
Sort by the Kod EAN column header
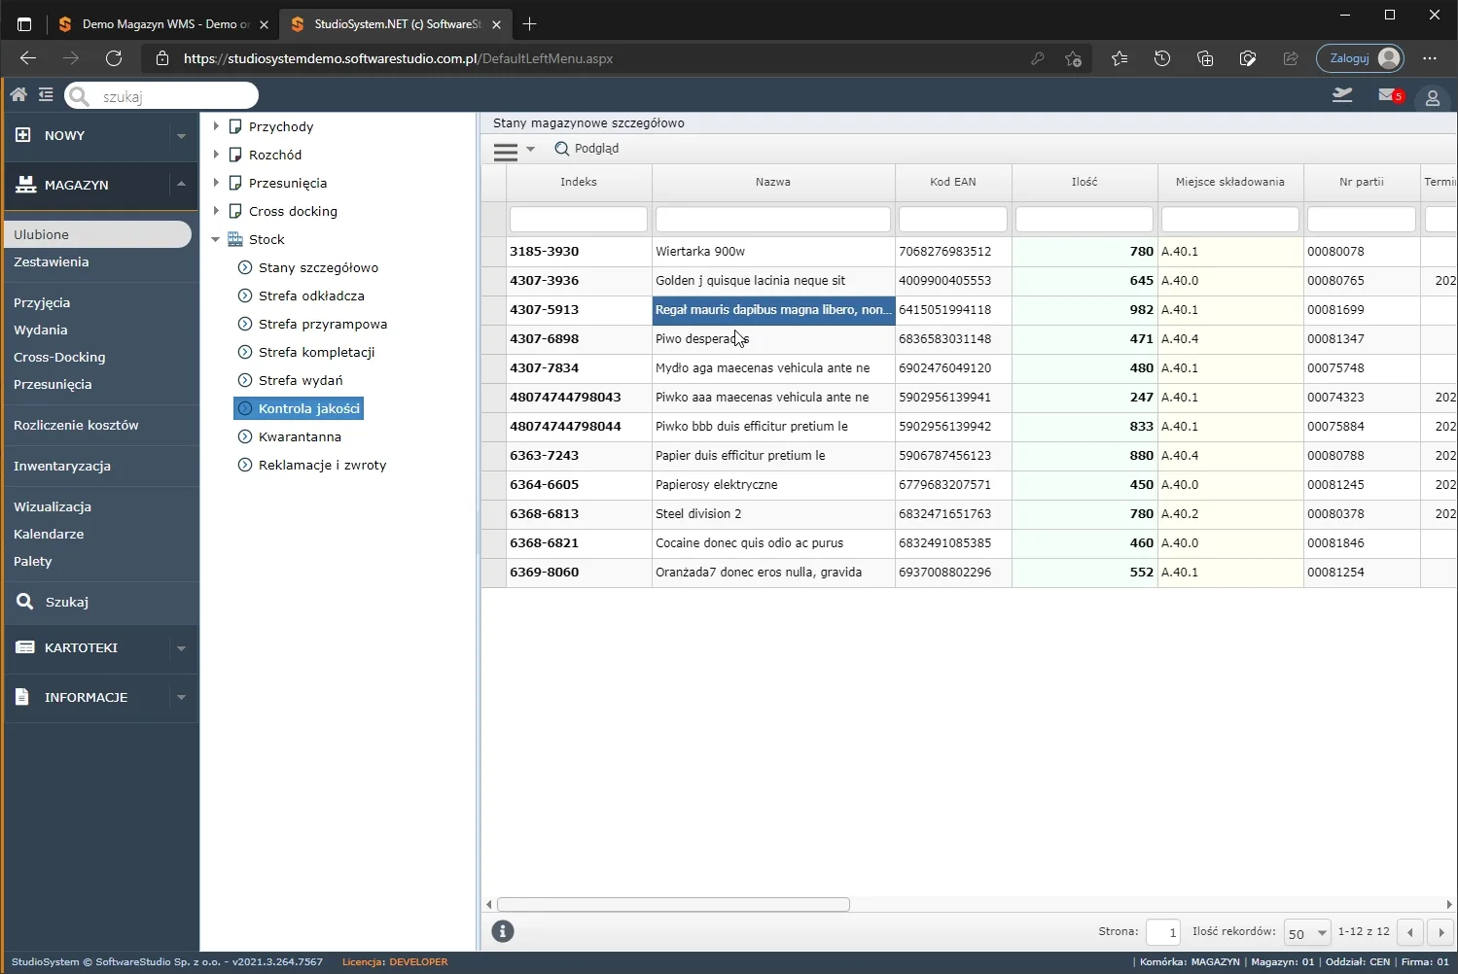(953, 182)
